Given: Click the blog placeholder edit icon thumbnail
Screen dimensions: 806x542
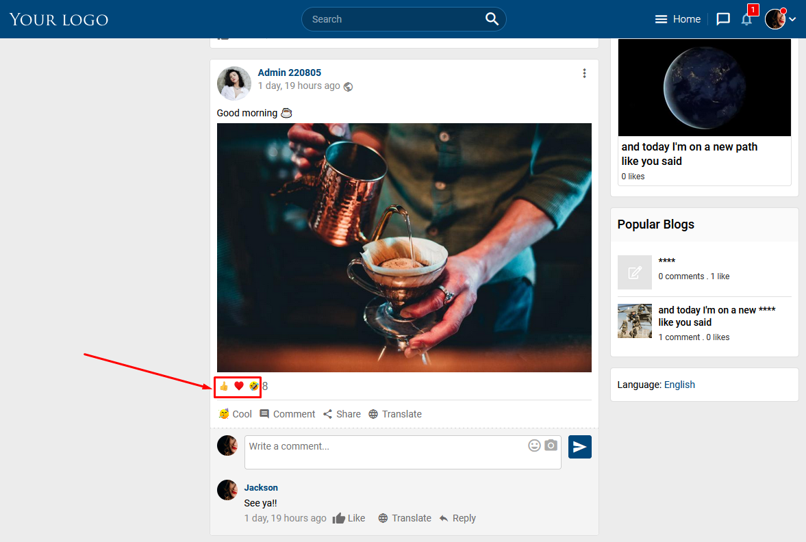Looking at the screenshot, I should tap(635, 272).
